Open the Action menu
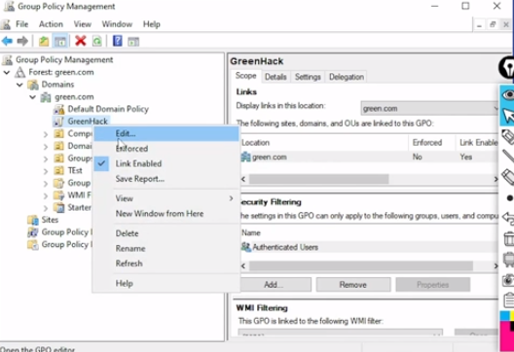Viewport: 514px width, 352px height. click(51, 24)
